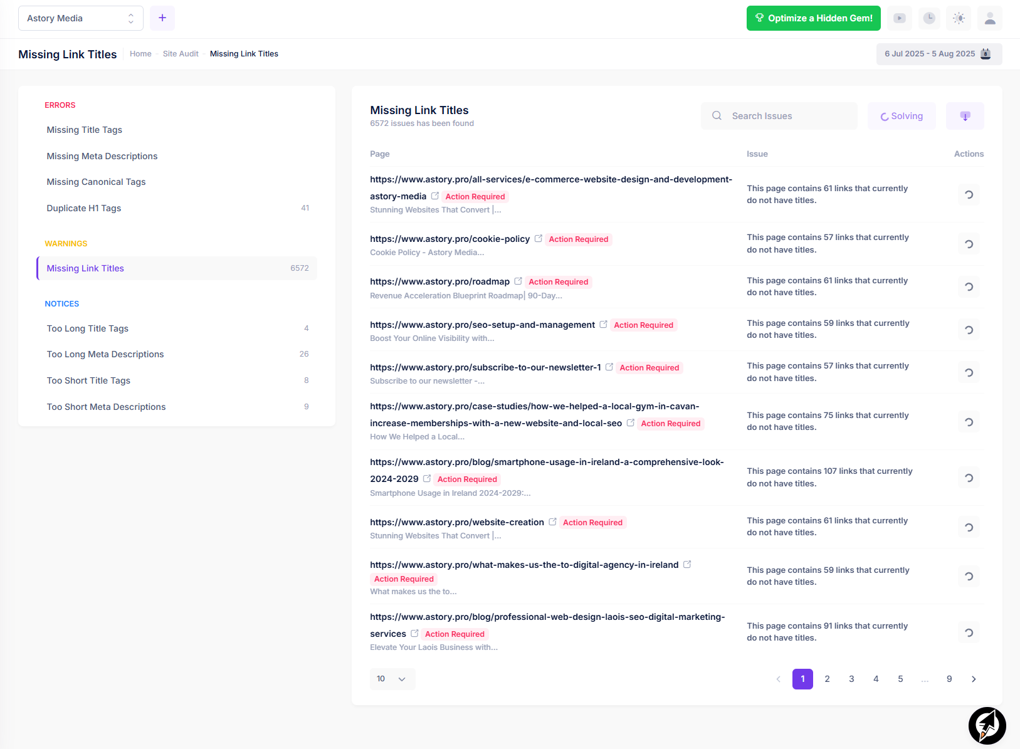Image resolution: width=1020 pixels, height=749 pixels.
Task: Click refresh icon for web-design-laois row
Action: tap(969, 632)
